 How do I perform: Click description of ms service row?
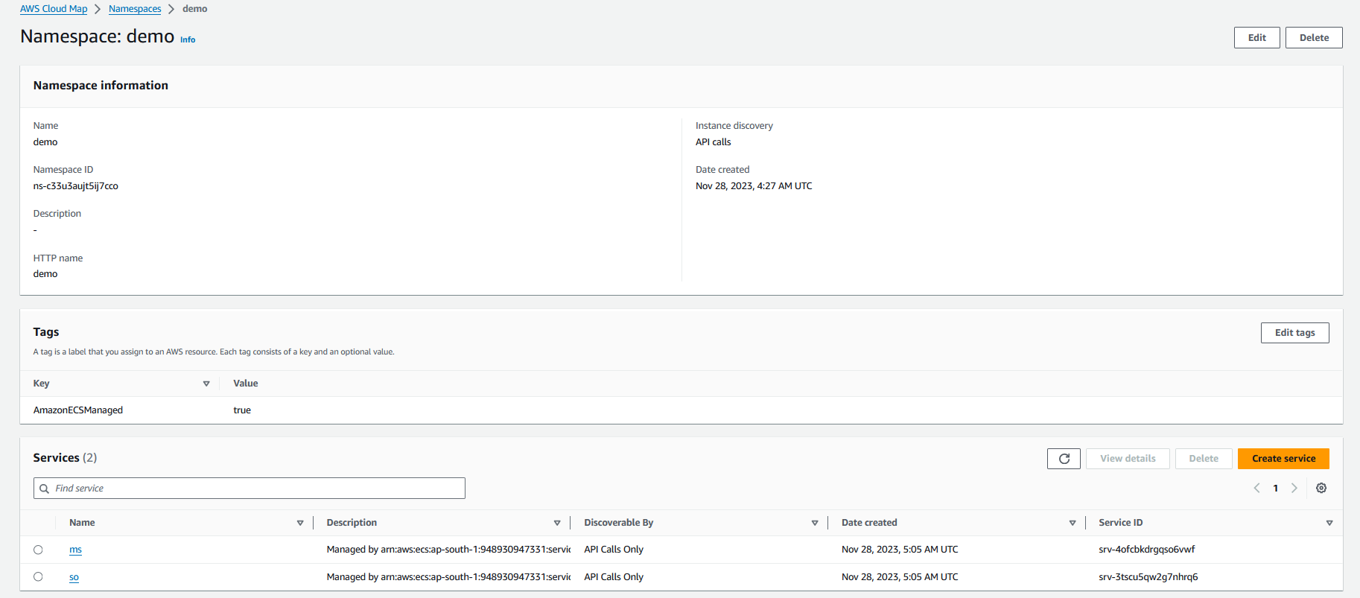coord(448,550)
